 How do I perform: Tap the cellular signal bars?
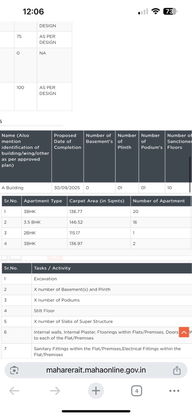pyautogui.click(x=143, y=12)
